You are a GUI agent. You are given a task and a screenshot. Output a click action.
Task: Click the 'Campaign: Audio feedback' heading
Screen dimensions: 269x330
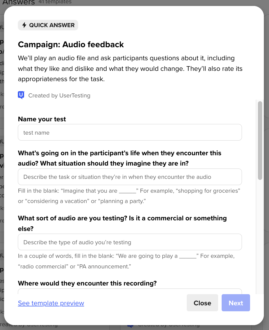click(x=71, y=45)
